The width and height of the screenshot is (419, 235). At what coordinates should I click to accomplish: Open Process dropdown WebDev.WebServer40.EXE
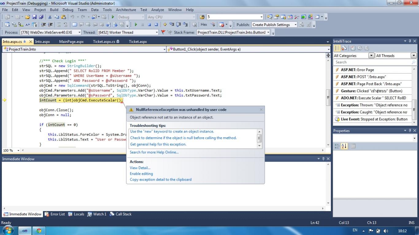pos(51,32)
